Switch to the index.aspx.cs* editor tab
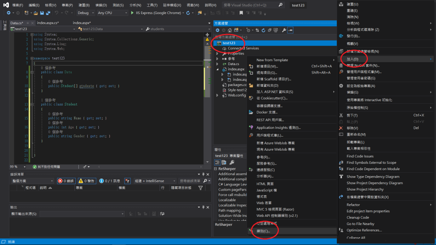The width and height of the screenshot is (436, 245). tap(48, 23)
